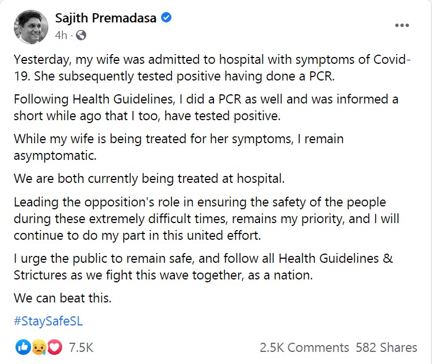This screenshot has height=364, width=432.
Task: Click the blue verified badge icon
Action: point(166,18)
